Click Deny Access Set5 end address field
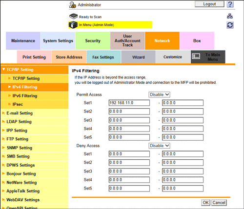Viewport: 244px width, 209px height. tap(183, 189)
